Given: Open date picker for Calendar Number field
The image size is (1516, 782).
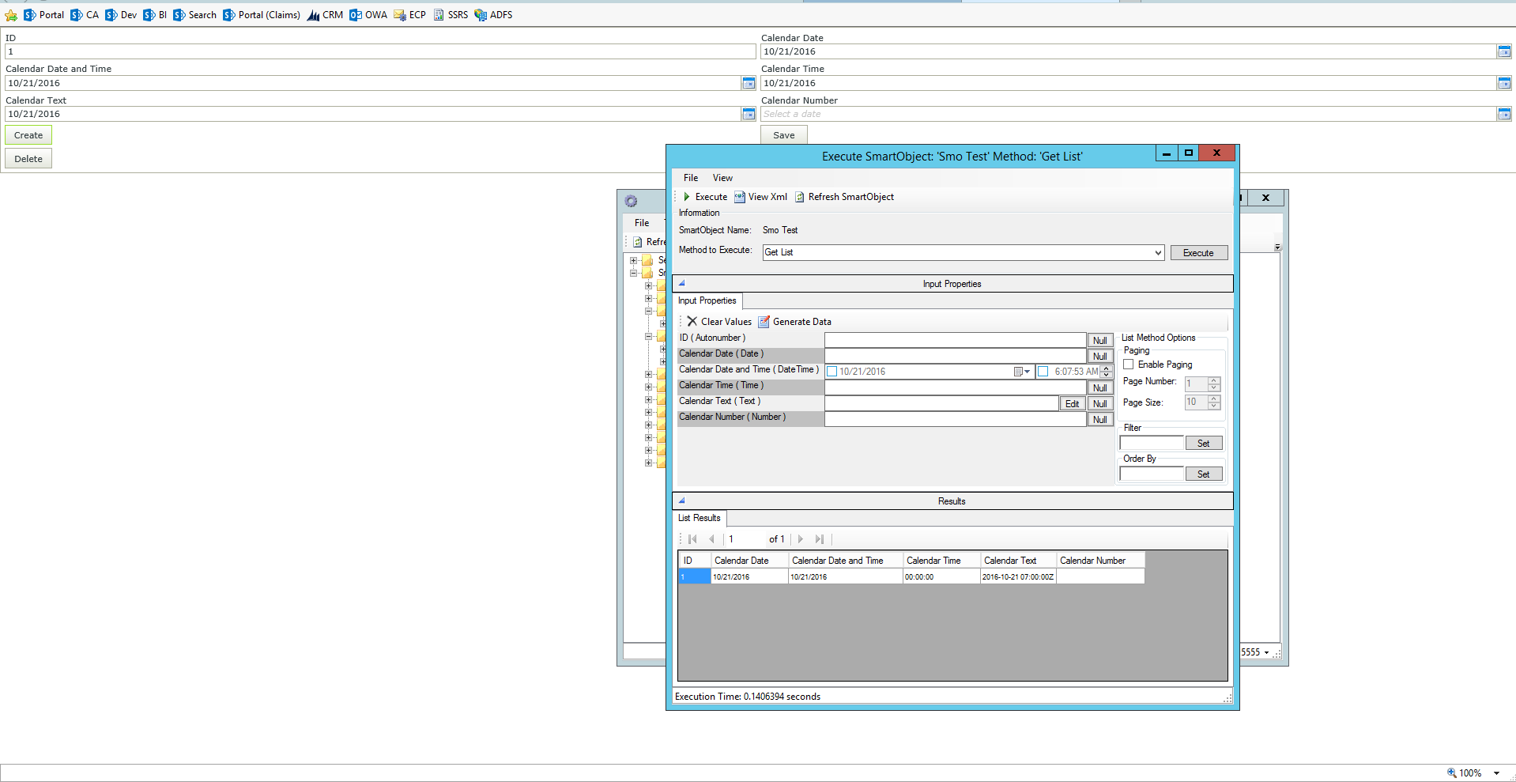Looking at the screenshot, I should pos(1504,114).
